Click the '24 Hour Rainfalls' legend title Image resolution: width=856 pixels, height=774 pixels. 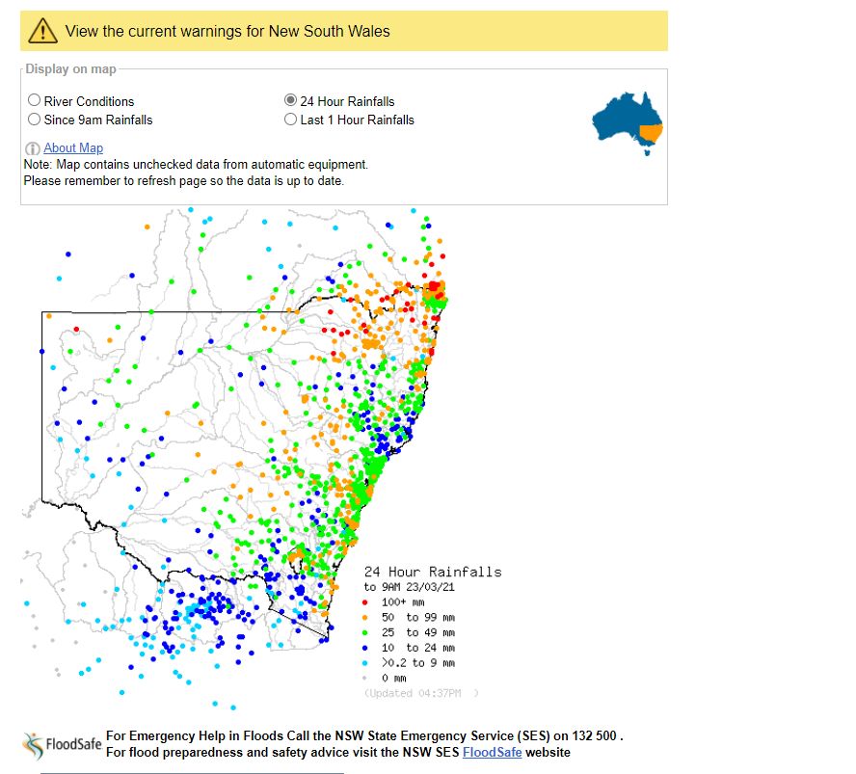[433, 572]
